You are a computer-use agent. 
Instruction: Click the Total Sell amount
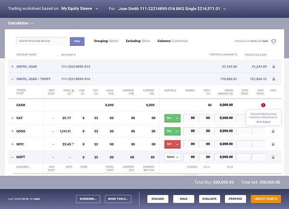270,182
